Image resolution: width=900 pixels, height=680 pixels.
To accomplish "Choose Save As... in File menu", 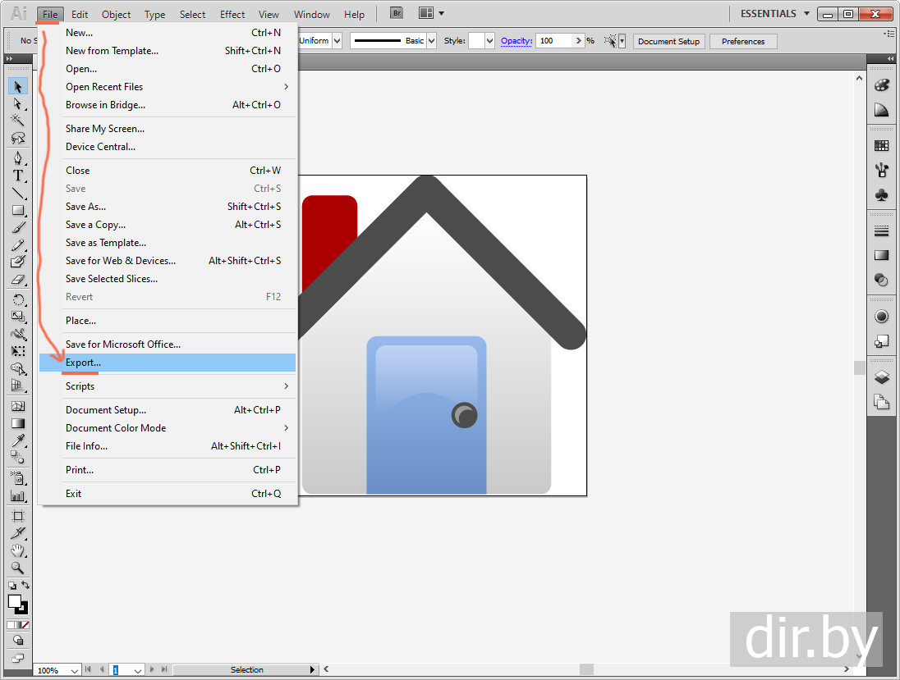I will 168,207.
